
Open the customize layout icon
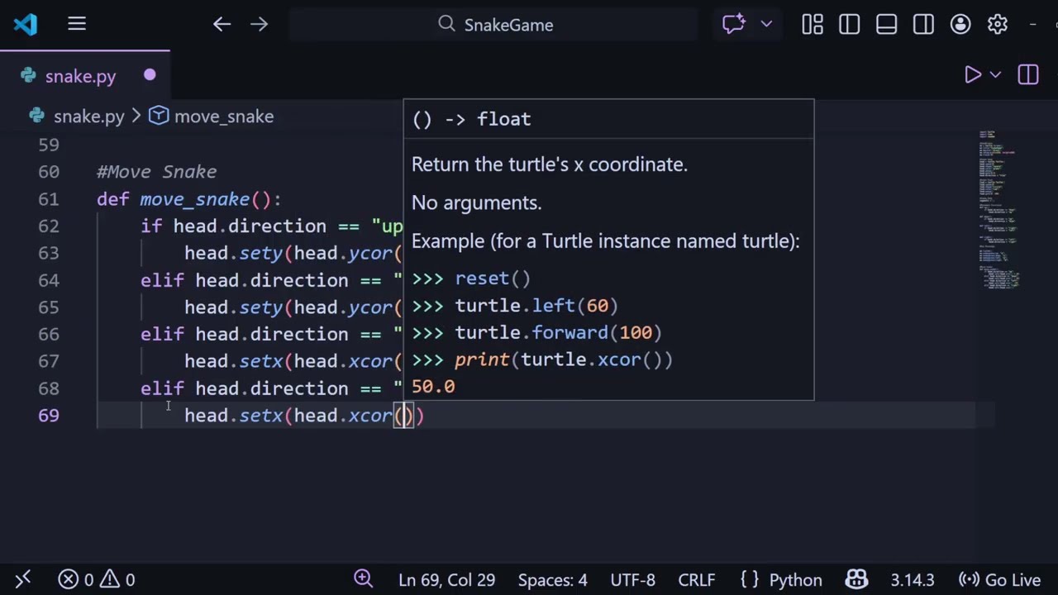(812, 25)
